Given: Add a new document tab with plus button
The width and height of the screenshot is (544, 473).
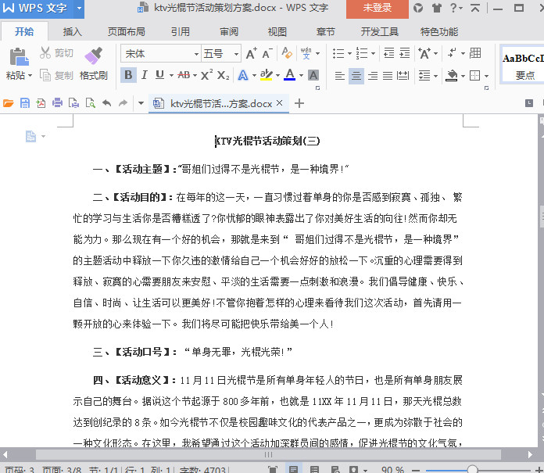Looking at the screenshot, I should click(x=299, y=103).
